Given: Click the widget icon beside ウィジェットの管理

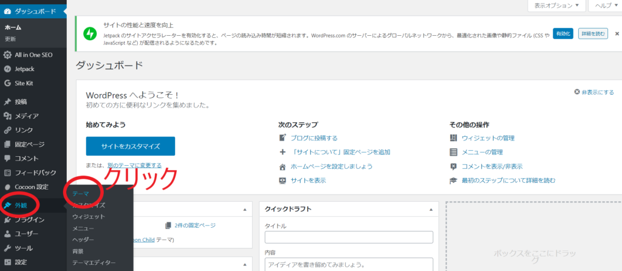Looking at the screenshot, I should click(453, 138).
